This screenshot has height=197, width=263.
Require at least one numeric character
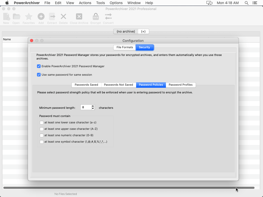pyautogui.click(x=42, y=135)
